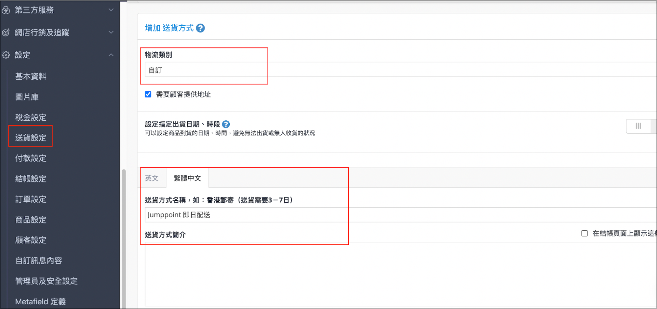Switch to the 英文 tab
657x309 pixels.
(152, 178)
